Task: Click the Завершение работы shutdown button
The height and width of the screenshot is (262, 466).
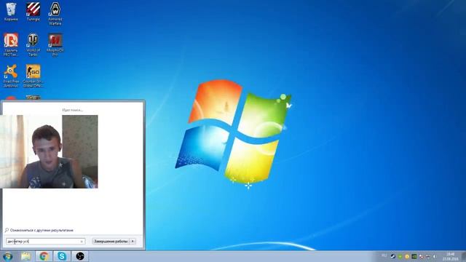Action: pyautogui.click(x=111, y=242)
